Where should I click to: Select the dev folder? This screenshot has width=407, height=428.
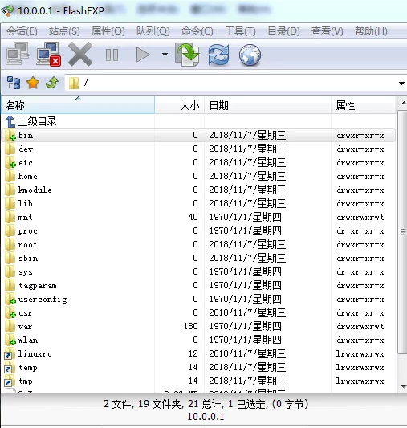(x=198, y=149)
